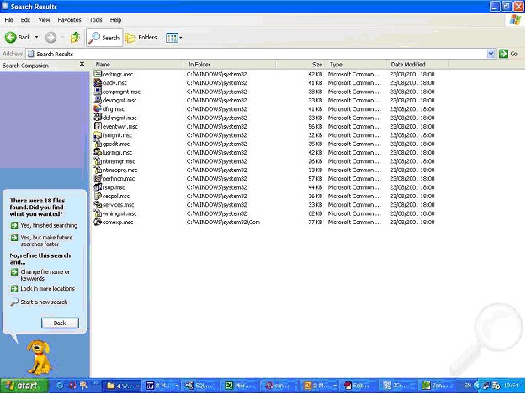Select the gpedit.msc file name
This screenshot has width=526, height=394.
pyautogui.click(x=116, y=144)
